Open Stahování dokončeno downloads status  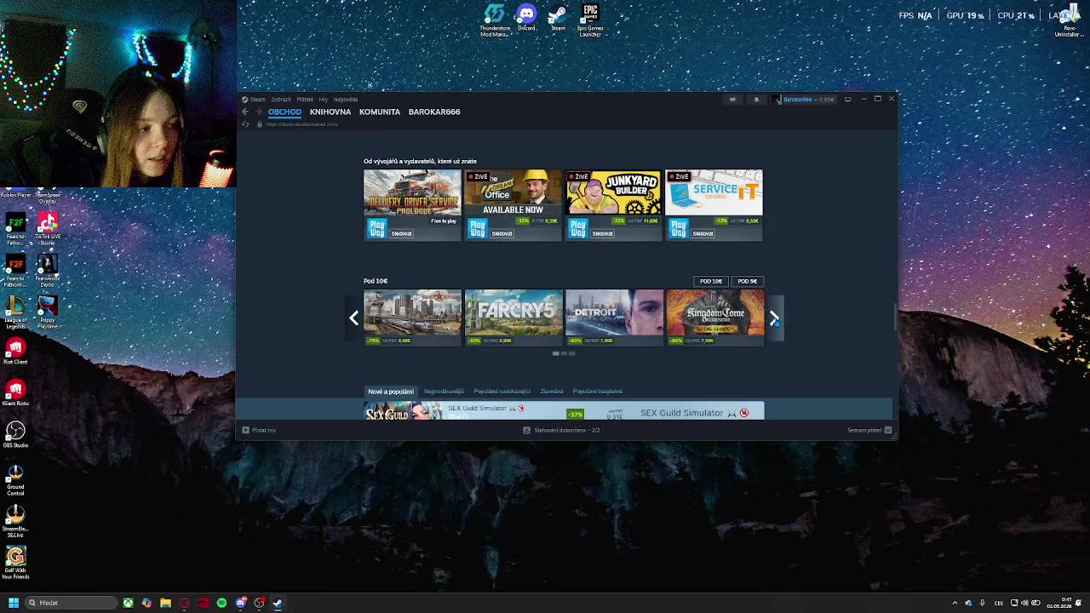(x=562, y=430)
